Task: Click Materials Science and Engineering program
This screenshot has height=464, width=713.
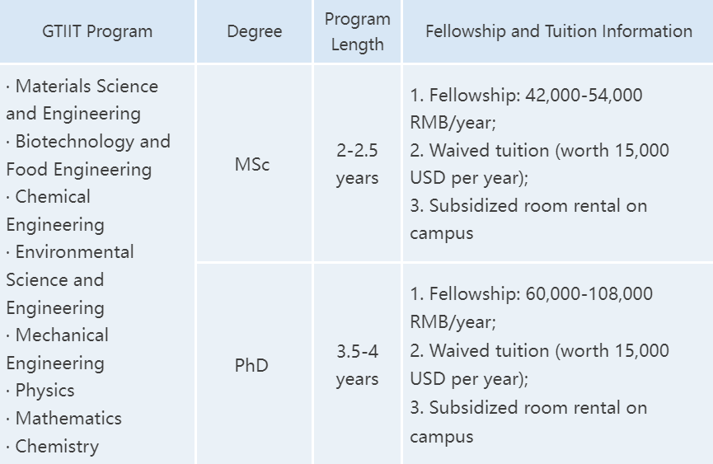Action: click(82, 100)
